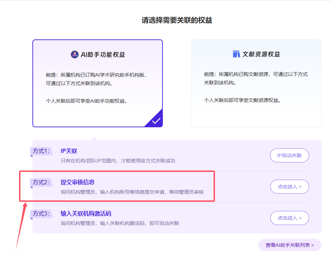
Task: Click the books icon beside 文献资源权益
Action: click(x=236, y=54)
